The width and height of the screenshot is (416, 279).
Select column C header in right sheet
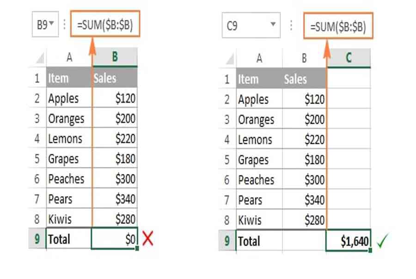click(349, 58)
